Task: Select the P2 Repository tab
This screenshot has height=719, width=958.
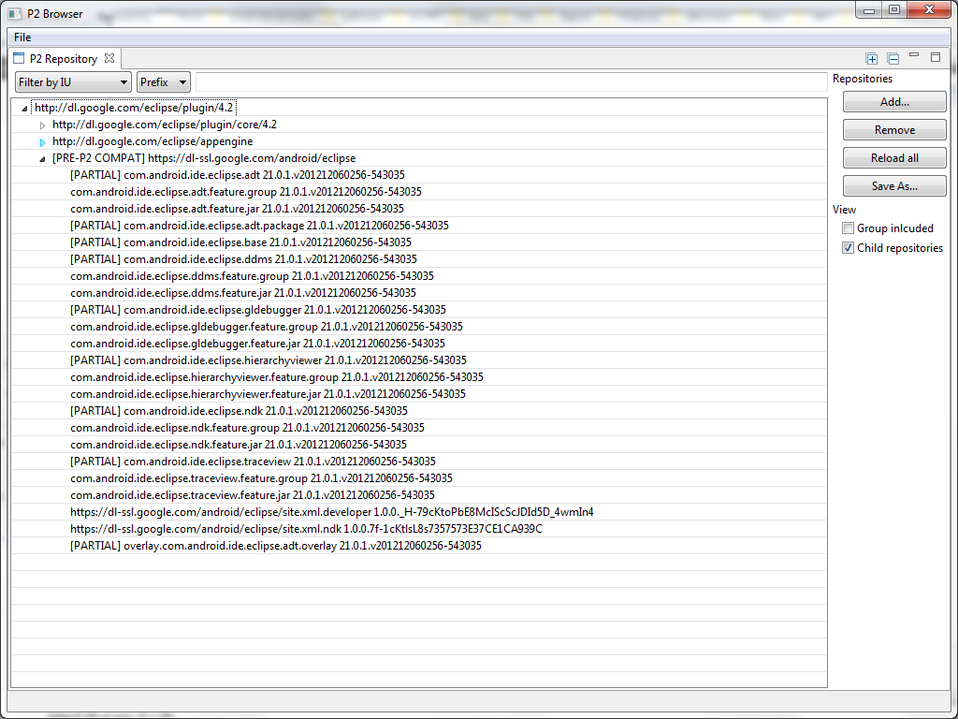Action: [x=64, y=59]
